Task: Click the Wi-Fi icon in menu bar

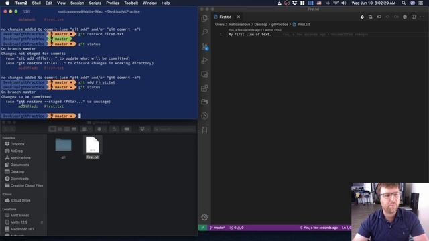Action: pos(336,3)
